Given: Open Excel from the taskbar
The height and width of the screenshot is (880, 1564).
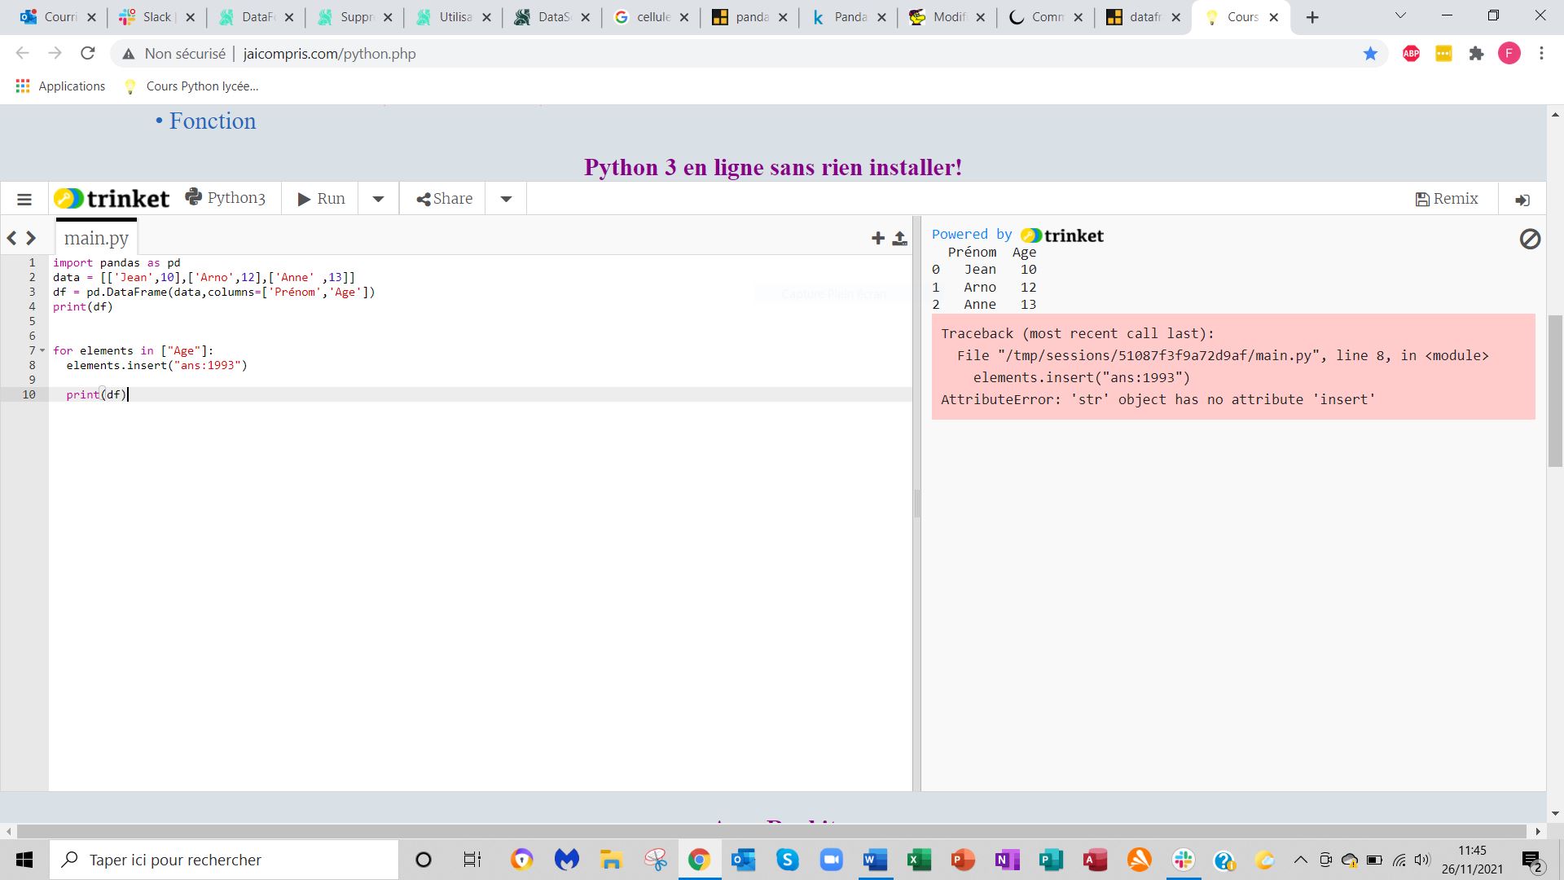Looking at the screenshot, I should click(919, 860).
